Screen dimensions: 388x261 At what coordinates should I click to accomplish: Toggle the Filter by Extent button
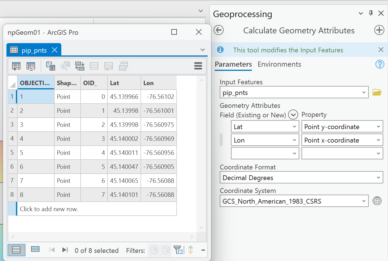pyautogui.click(x=178, y=250)
